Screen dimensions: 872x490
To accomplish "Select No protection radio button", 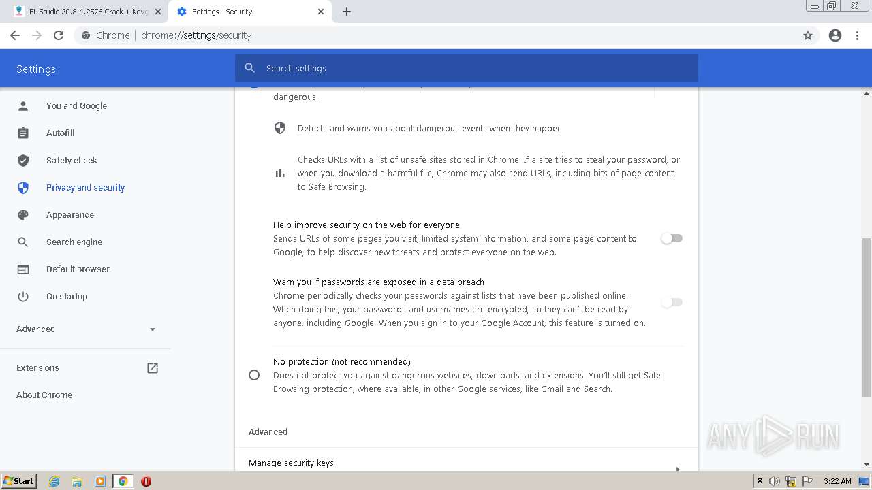I will click(x=254, y=375).
